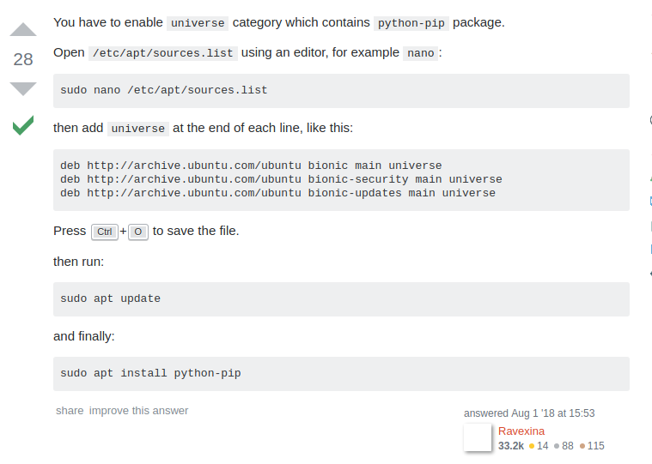
Task: Click the vote count 28
Action: click(x=23, y=59)
